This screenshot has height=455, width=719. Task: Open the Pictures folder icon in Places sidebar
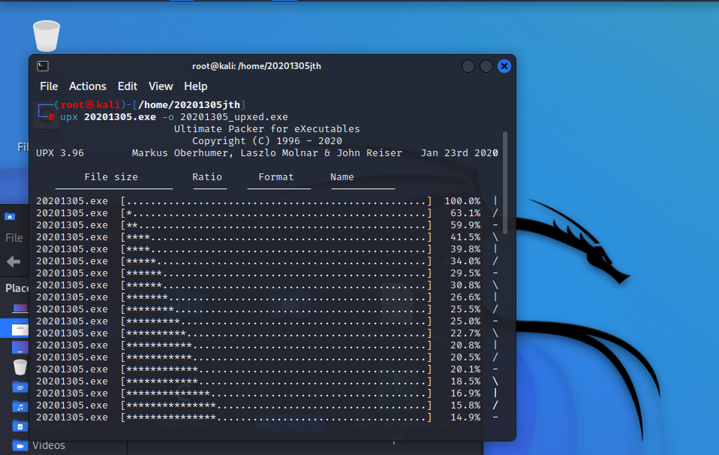pos(20,426)
